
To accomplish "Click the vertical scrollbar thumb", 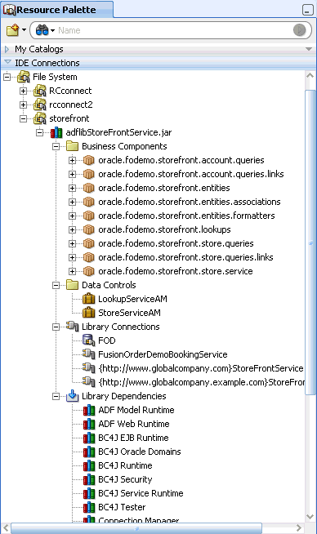I will [310, 243].
